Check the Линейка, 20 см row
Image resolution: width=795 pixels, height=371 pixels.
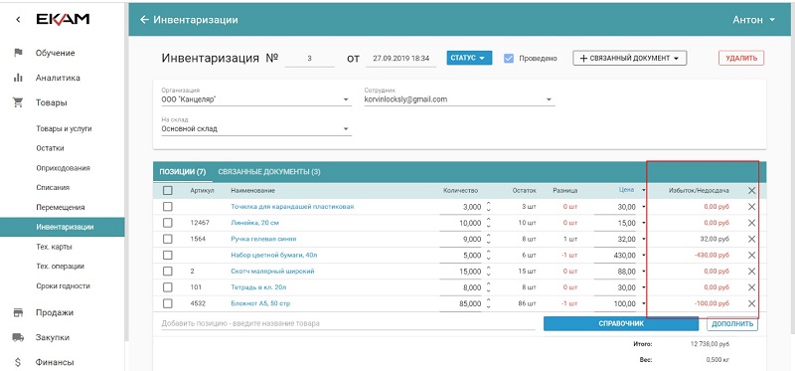(x=167, y=223)
